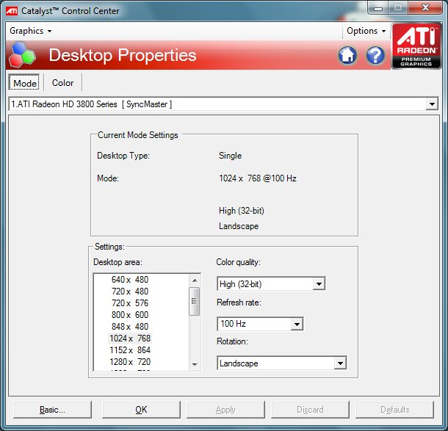Image resolution: width=448 pixels, height=431 pixels.
Task: Go to the Home view icon
Action: [x=347, y=55]
